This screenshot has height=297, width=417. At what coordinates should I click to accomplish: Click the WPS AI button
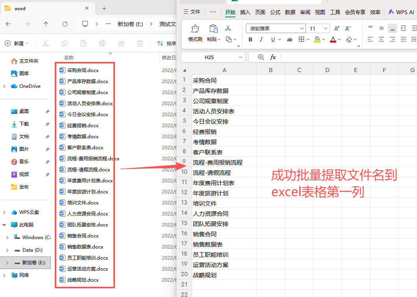401,12
